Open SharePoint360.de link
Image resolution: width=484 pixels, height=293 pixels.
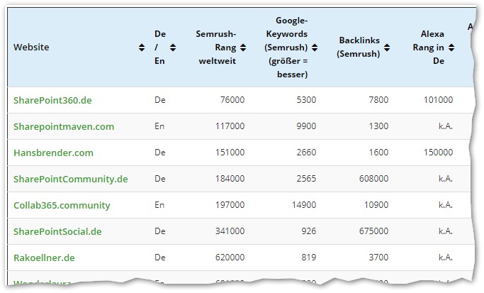pos(52,100)
